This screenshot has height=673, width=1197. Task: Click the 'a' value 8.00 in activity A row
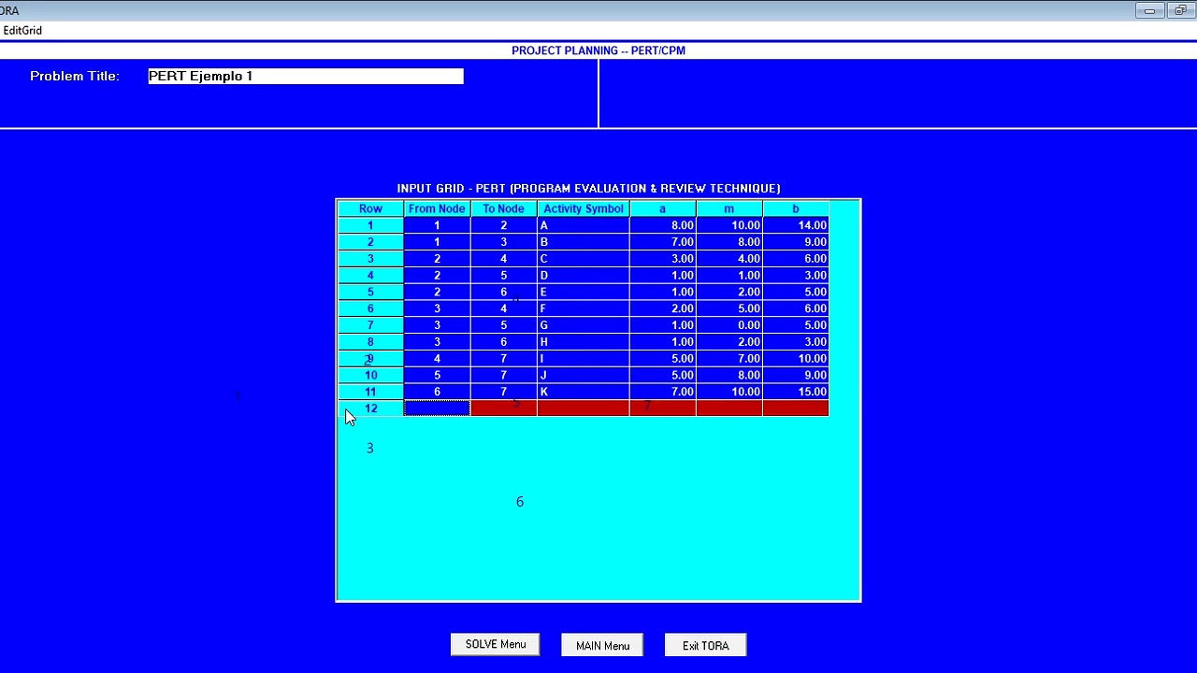tap(662, 225)
